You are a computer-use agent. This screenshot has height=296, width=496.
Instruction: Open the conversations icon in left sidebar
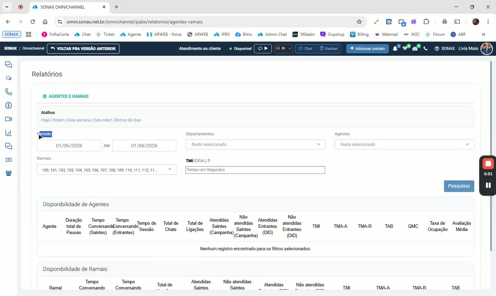click(x=9, y=65)
